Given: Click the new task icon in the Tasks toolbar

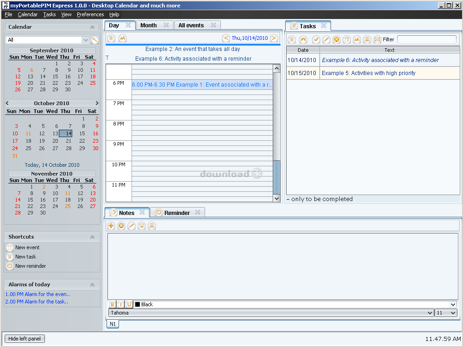Looking at the screenshot, I should click(x=292, y=39).
